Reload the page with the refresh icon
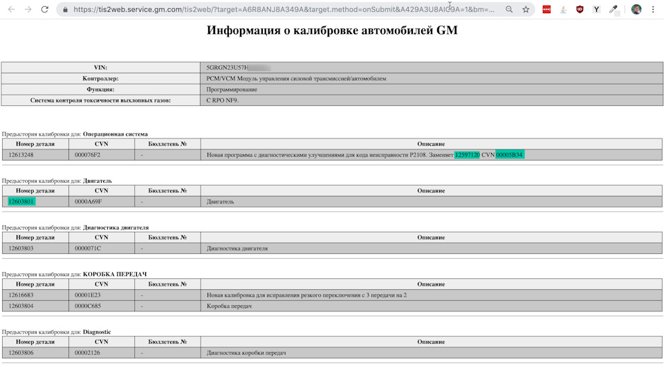 (44, 9)
